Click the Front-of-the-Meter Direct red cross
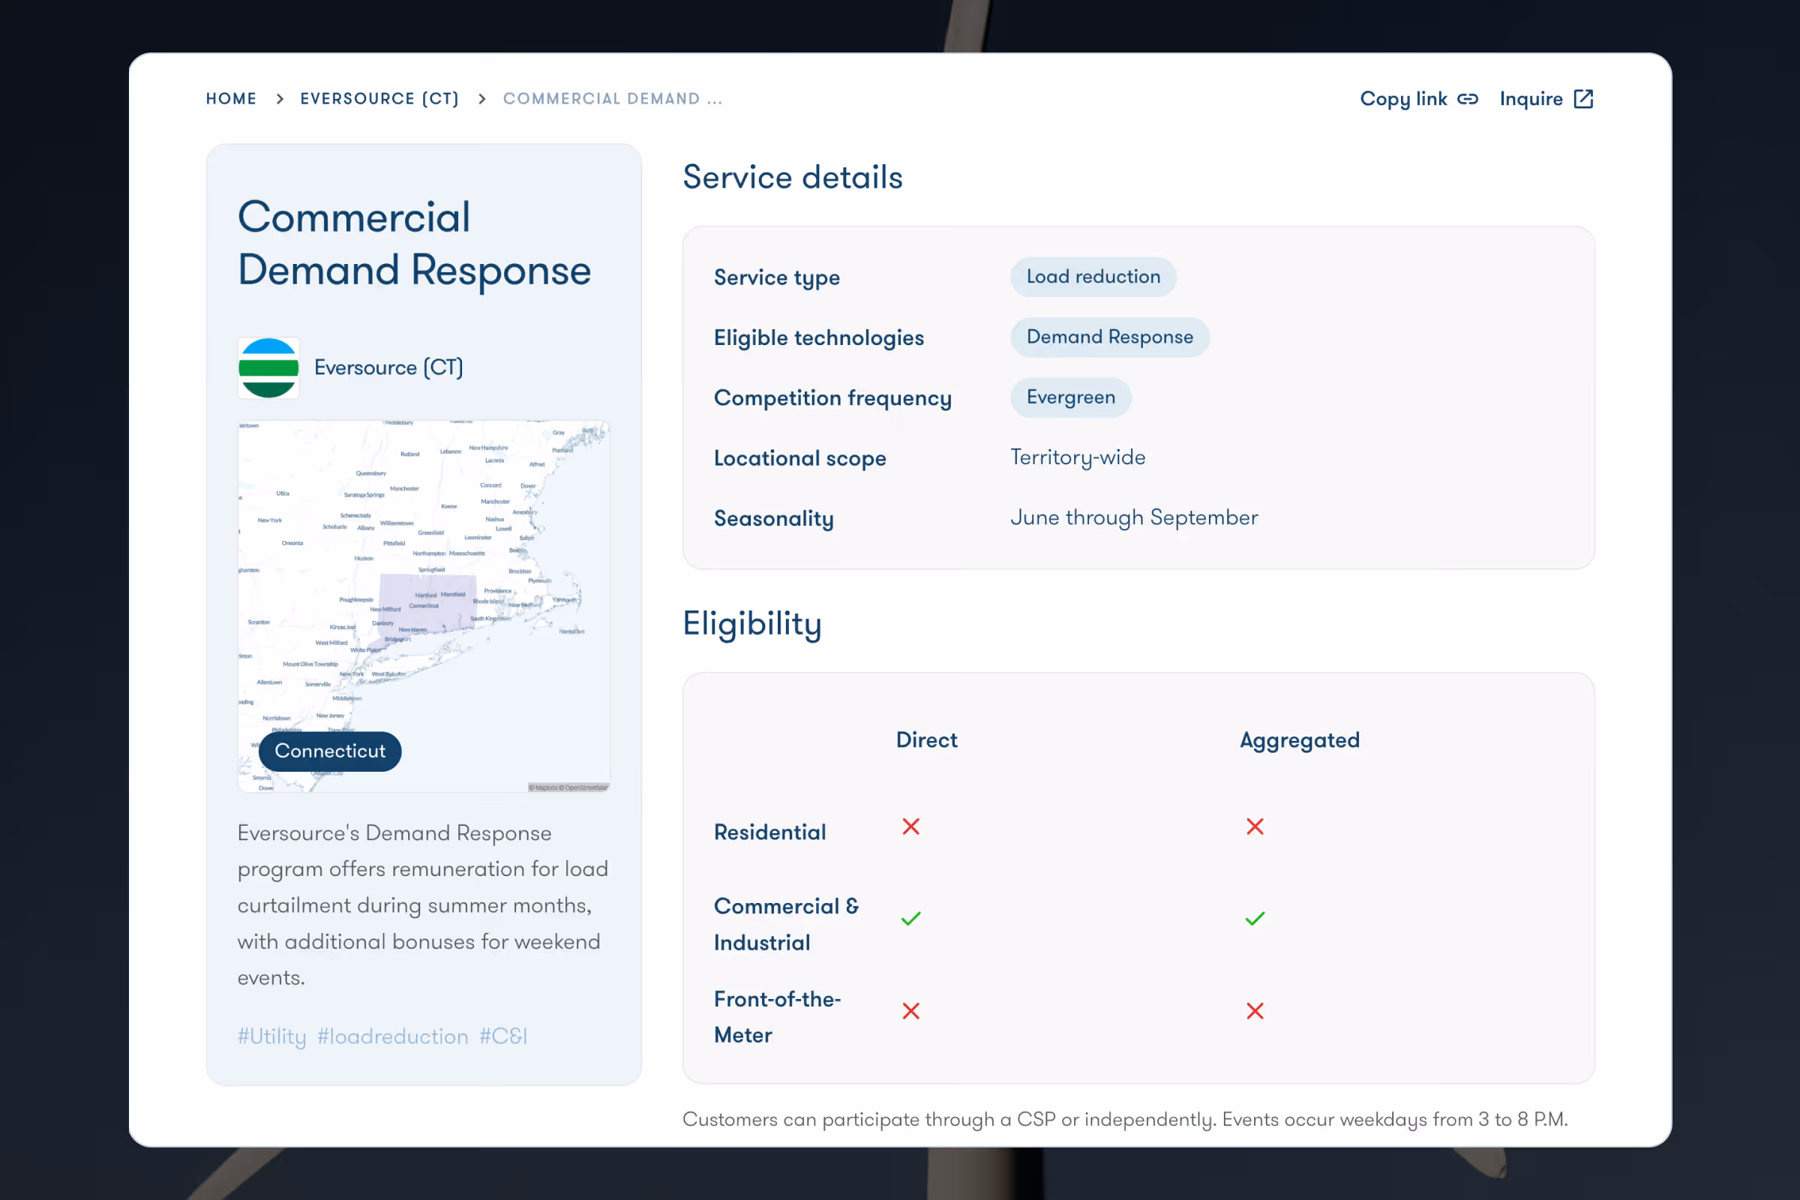1800x1200 pixels. click(910, 1011)
